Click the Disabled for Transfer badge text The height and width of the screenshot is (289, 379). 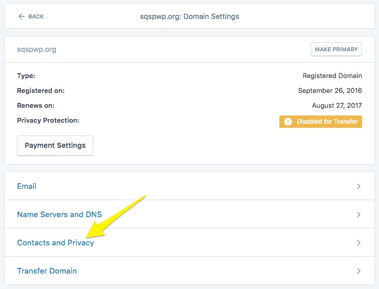tap(327, 122)
